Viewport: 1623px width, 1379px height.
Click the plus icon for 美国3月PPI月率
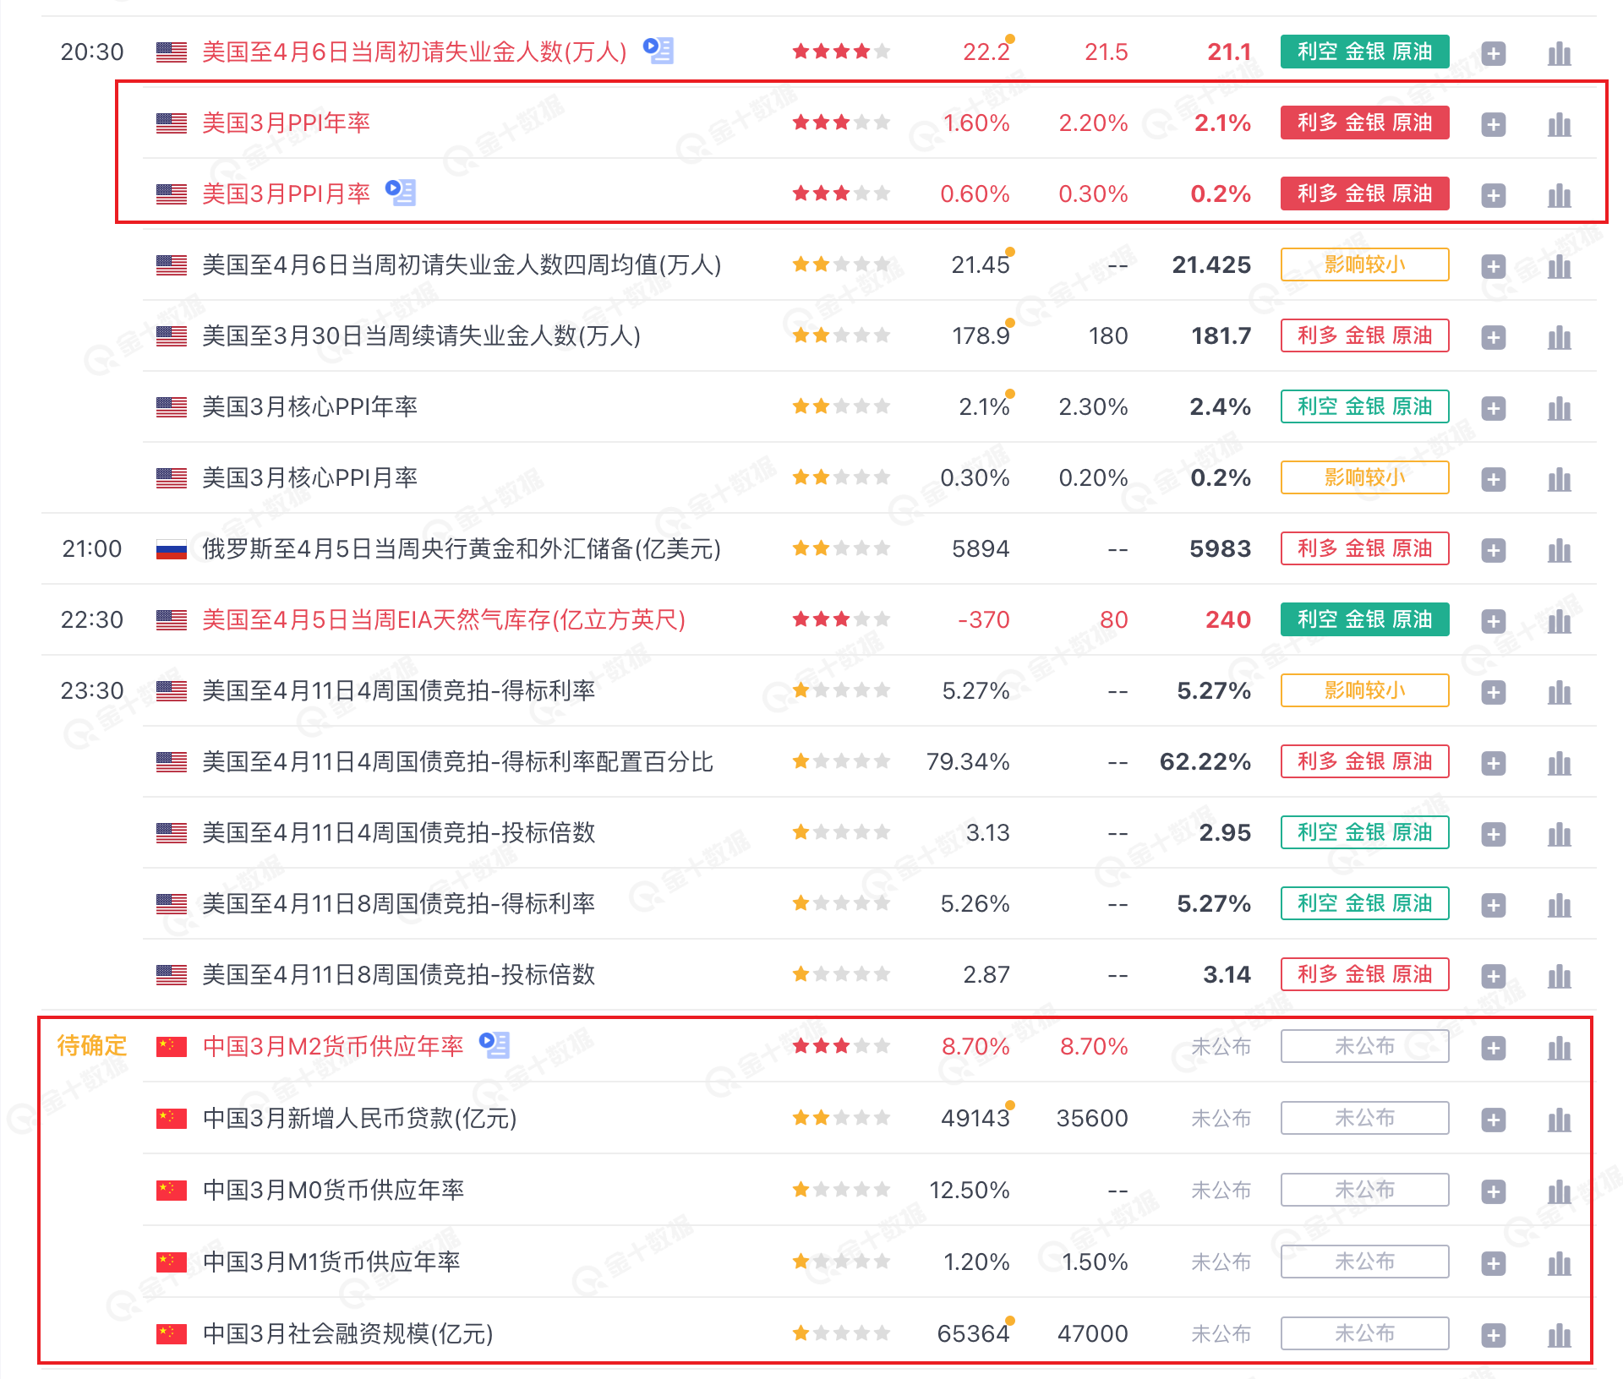click(x=1494, y=196)
